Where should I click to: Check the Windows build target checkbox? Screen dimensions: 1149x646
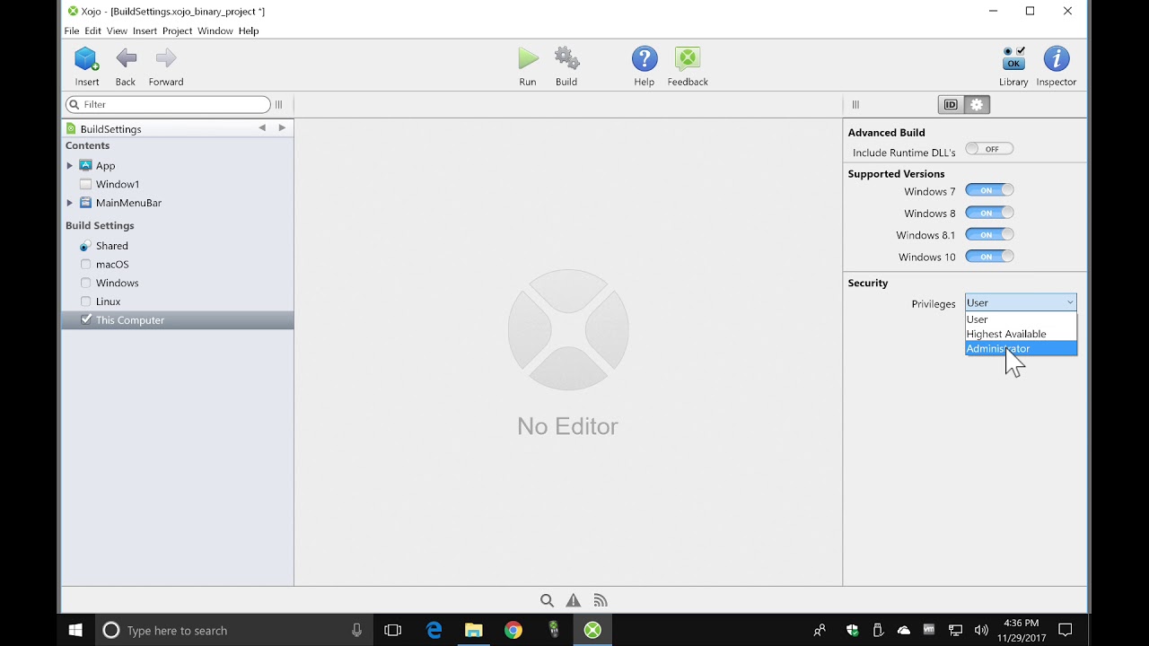[x=86, y=283]
